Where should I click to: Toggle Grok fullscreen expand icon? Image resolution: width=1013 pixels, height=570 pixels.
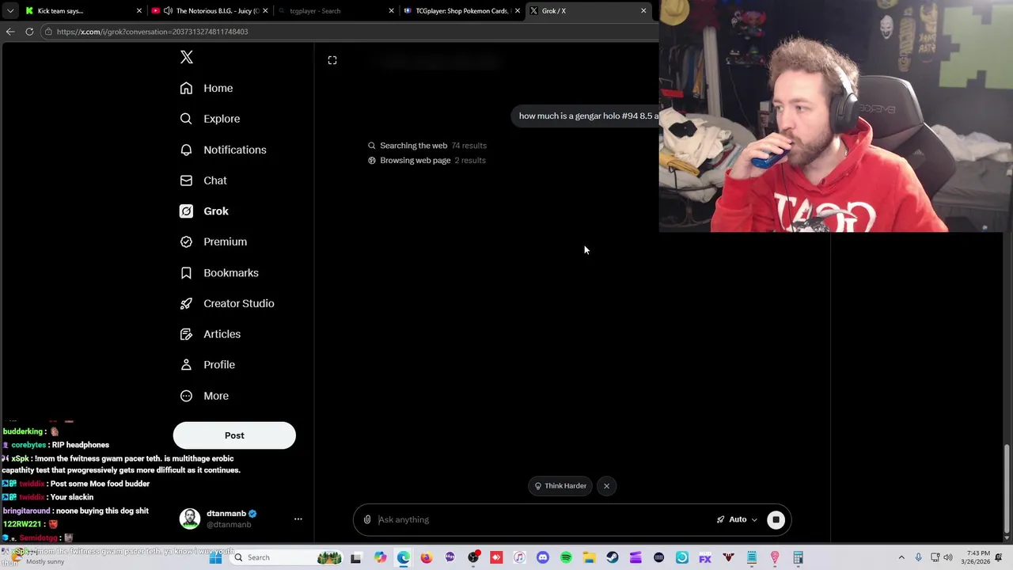pyautogui.click(x=332, y=60)
